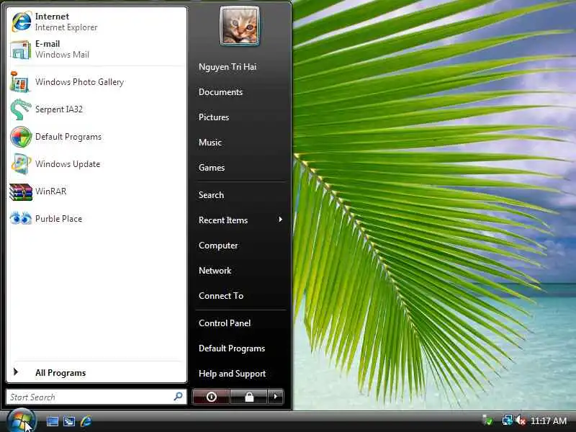Click the user account kitten picture
The height and width of the screenshot is (432, 576).
tap(240, 26)
